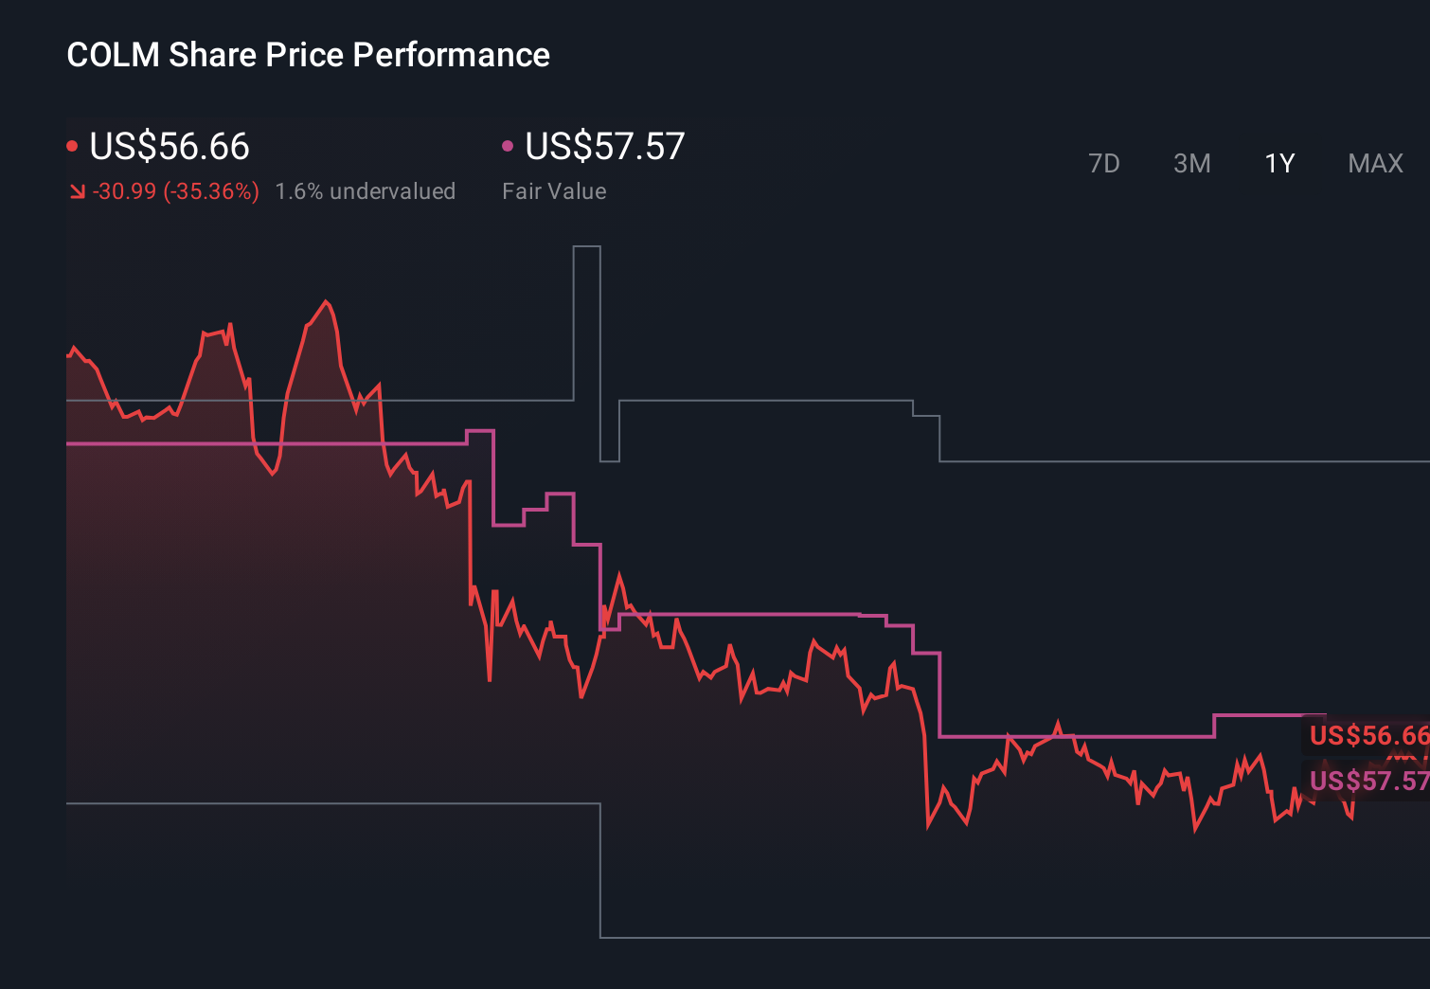1430x989 pixels.
Task: Switch to the 7D time range
Action: [1104, 163]
